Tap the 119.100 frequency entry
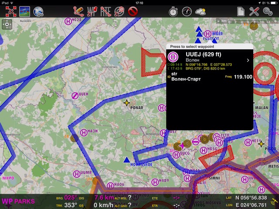The width and height of the screenshot is (279, 209). pos(243,77)
